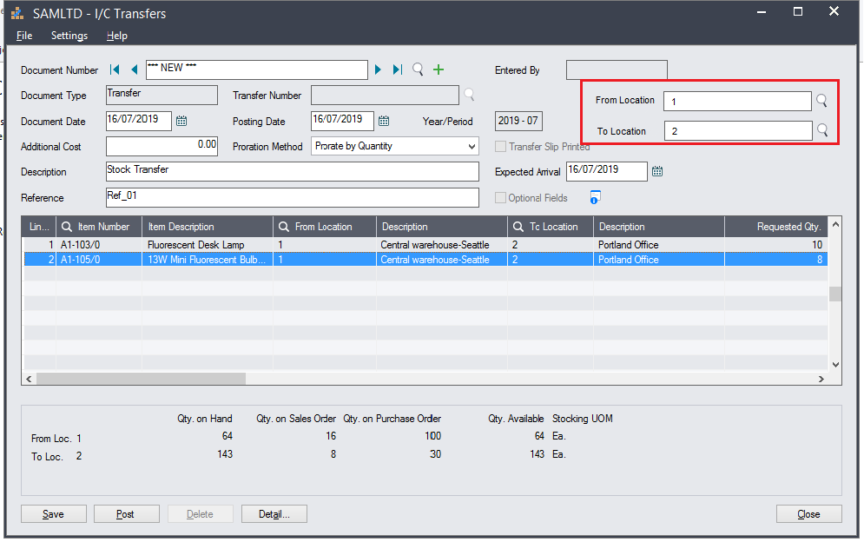Click grid scroll right arrow
The image size is (864, 542).
coord(821,379)
